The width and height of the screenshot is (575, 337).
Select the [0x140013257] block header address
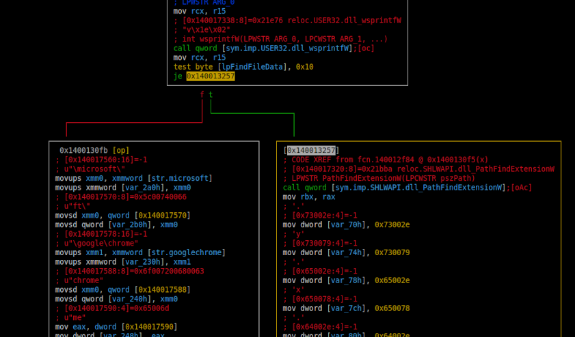coord(311,150)
